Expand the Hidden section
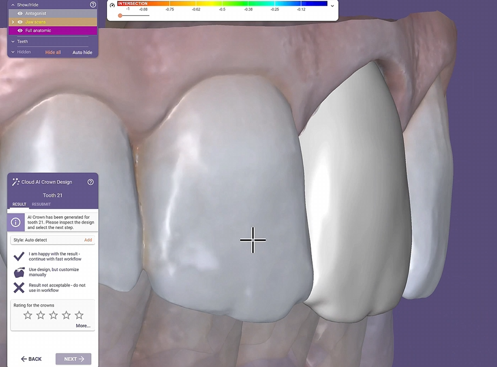This screenshot has height=367, width=497. point(13,52)
